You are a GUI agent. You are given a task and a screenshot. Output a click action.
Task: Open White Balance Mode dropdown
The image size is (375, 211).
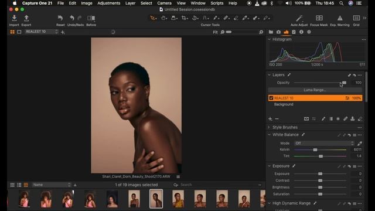(x=324, y=143)
